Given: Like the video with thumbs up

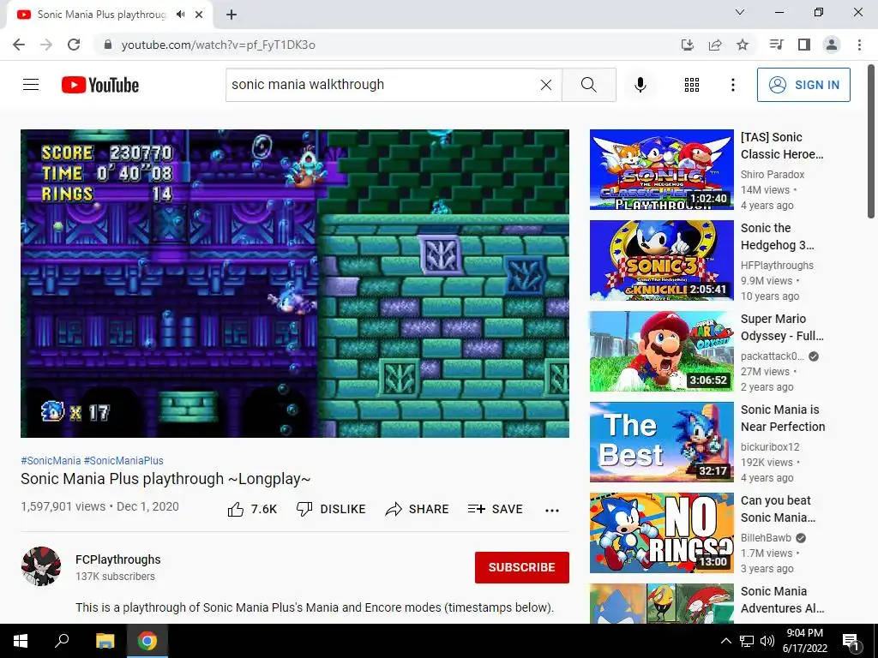Looking at the screenshot, I should [252, 509].
